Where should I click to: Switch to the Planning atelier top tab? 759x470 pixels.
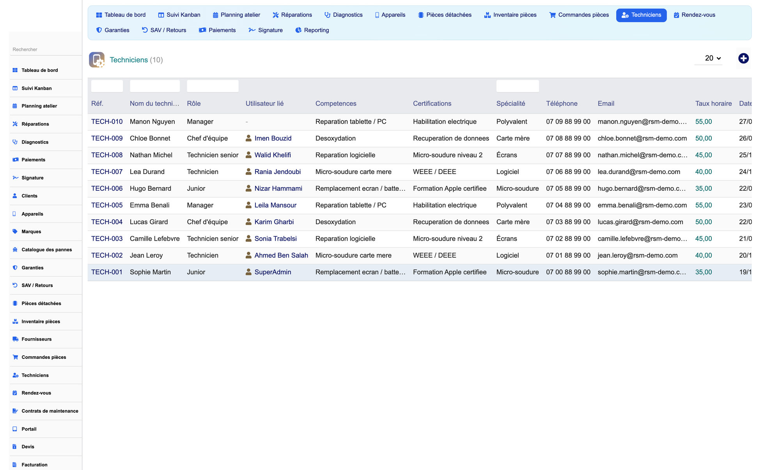click(x=236, y=15)
